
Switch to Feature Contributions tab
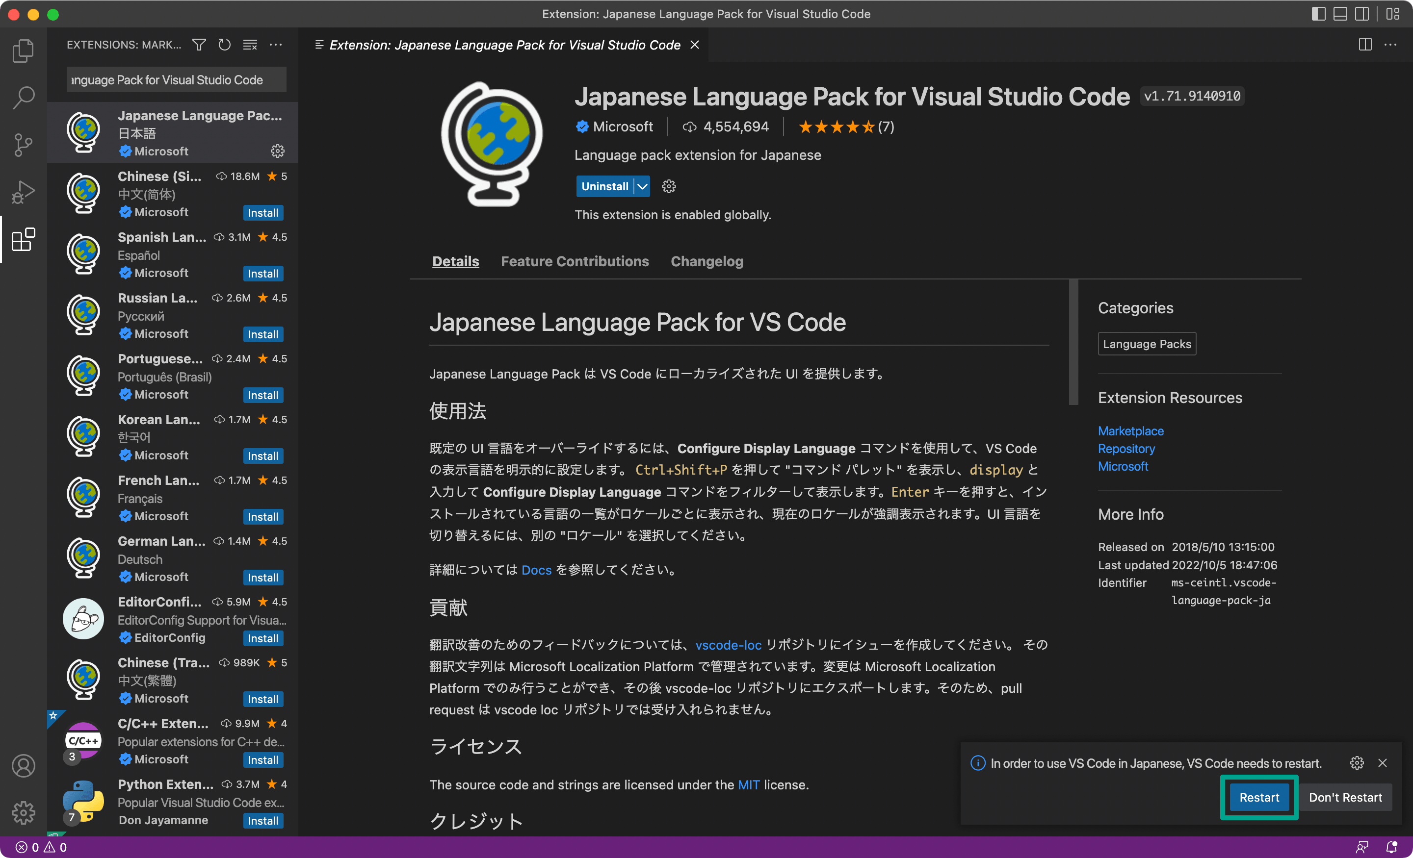pyautogui.click(x=575, y=261)
